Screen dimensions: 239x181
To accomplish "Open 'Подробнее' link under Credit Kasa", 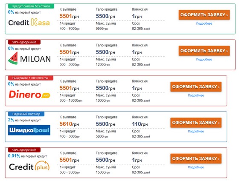I will pyautogui.click(x=204, y=23).
